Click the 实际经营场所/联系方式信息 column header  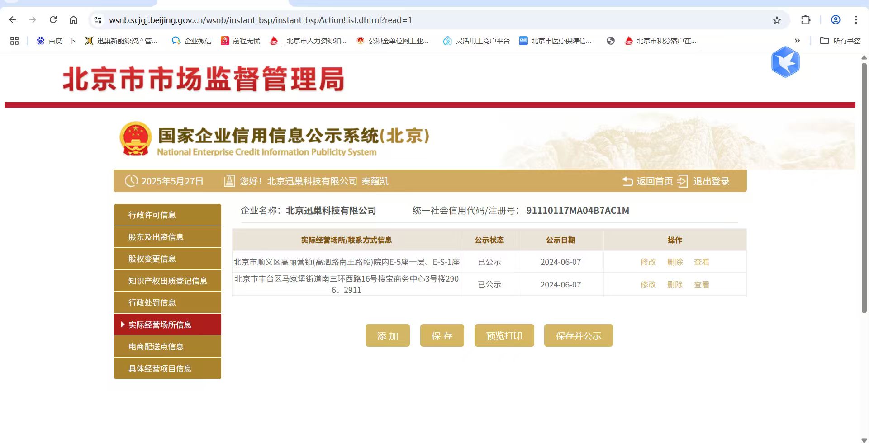347,240
